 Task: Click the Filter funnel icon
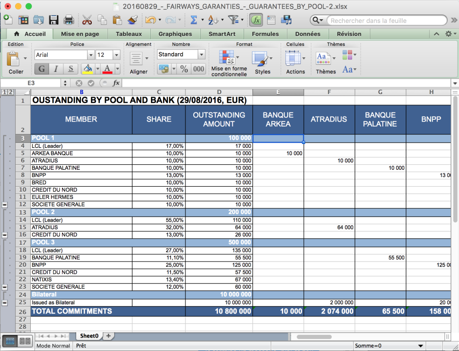coord(233,20)
